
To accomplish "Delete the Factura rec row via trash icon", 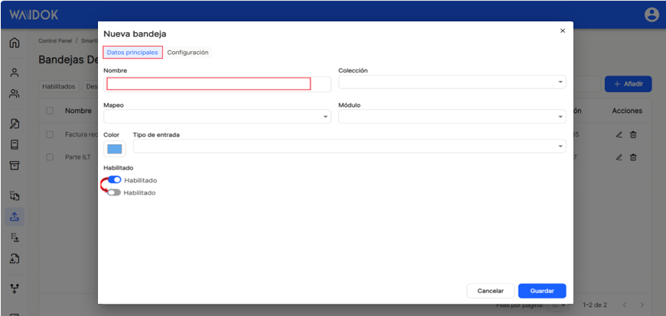I will (x=633, y=134).
